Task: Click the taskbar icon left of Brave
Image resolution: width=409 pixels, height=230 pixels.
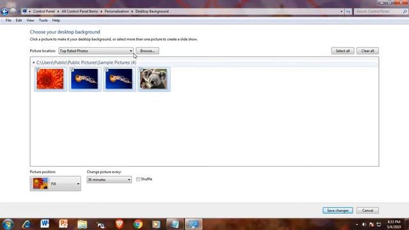Action: 101,224
